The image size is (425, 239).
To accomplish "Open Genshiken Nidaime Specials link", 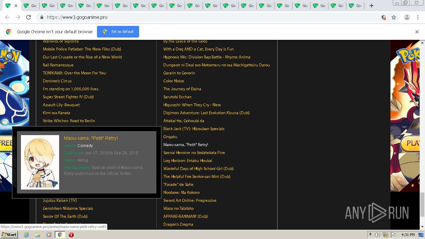I will (x=68, y=208).
